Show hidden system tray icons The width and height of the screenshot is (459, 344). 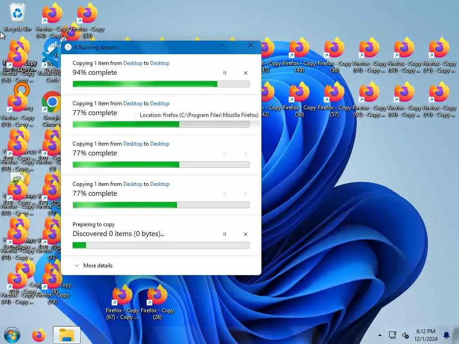[380, 335]
